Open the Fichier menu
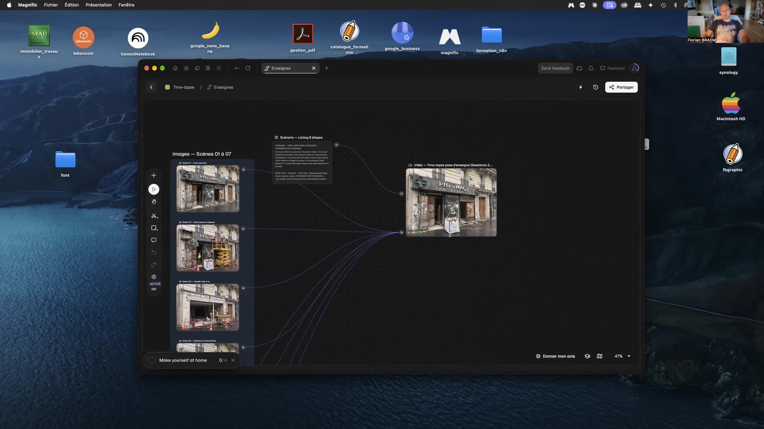 coord(51,5)
